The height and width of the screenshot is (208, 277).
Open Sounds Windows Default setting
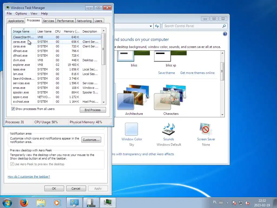tap(169, 135)
